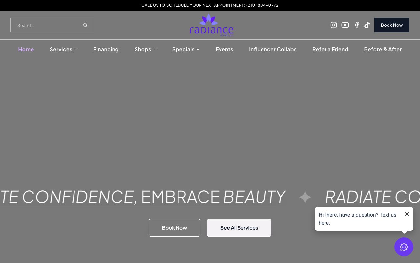Navigate to Before & After
This screenshot has width=420, height=263.
[383, 49]
